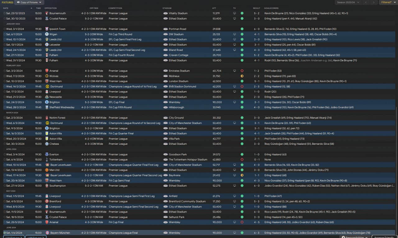Tick the selection circle for West Ham 20/4/2024
The height and width of the screenshot is (238, 398).
point(5,181)
